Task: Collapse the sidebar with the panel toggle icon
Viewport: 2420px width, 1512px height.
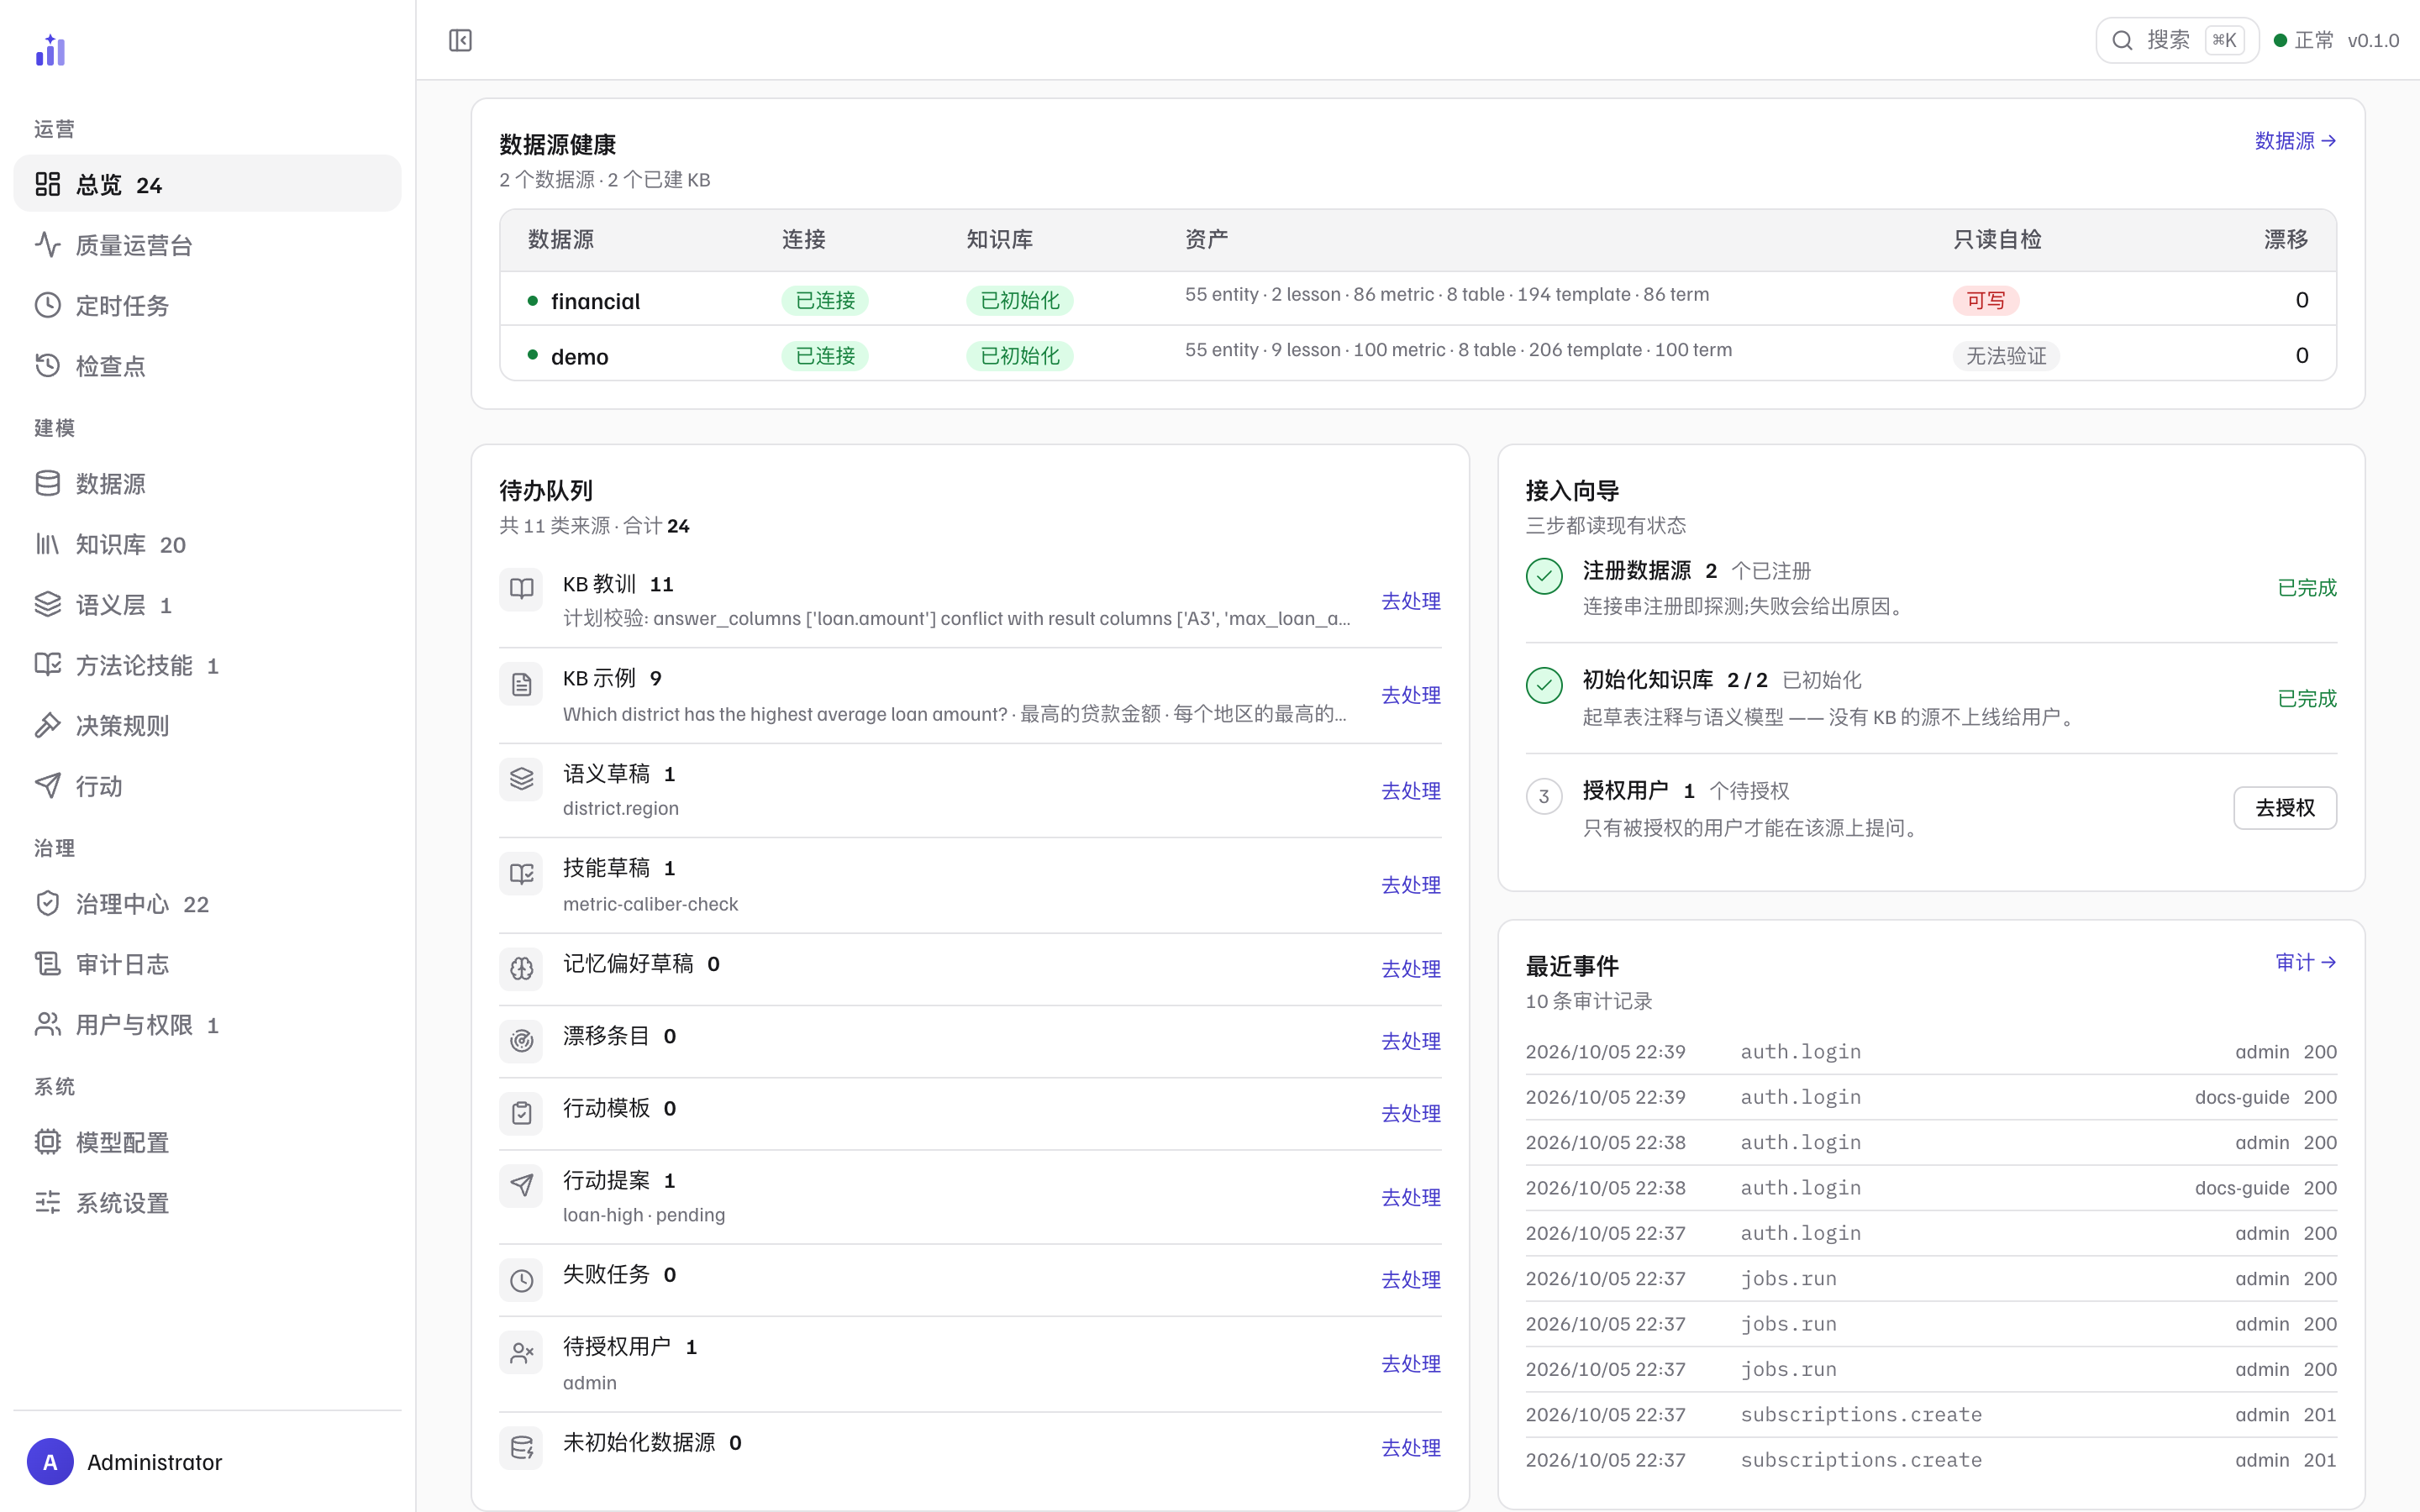Action: [x=460, y=40]
